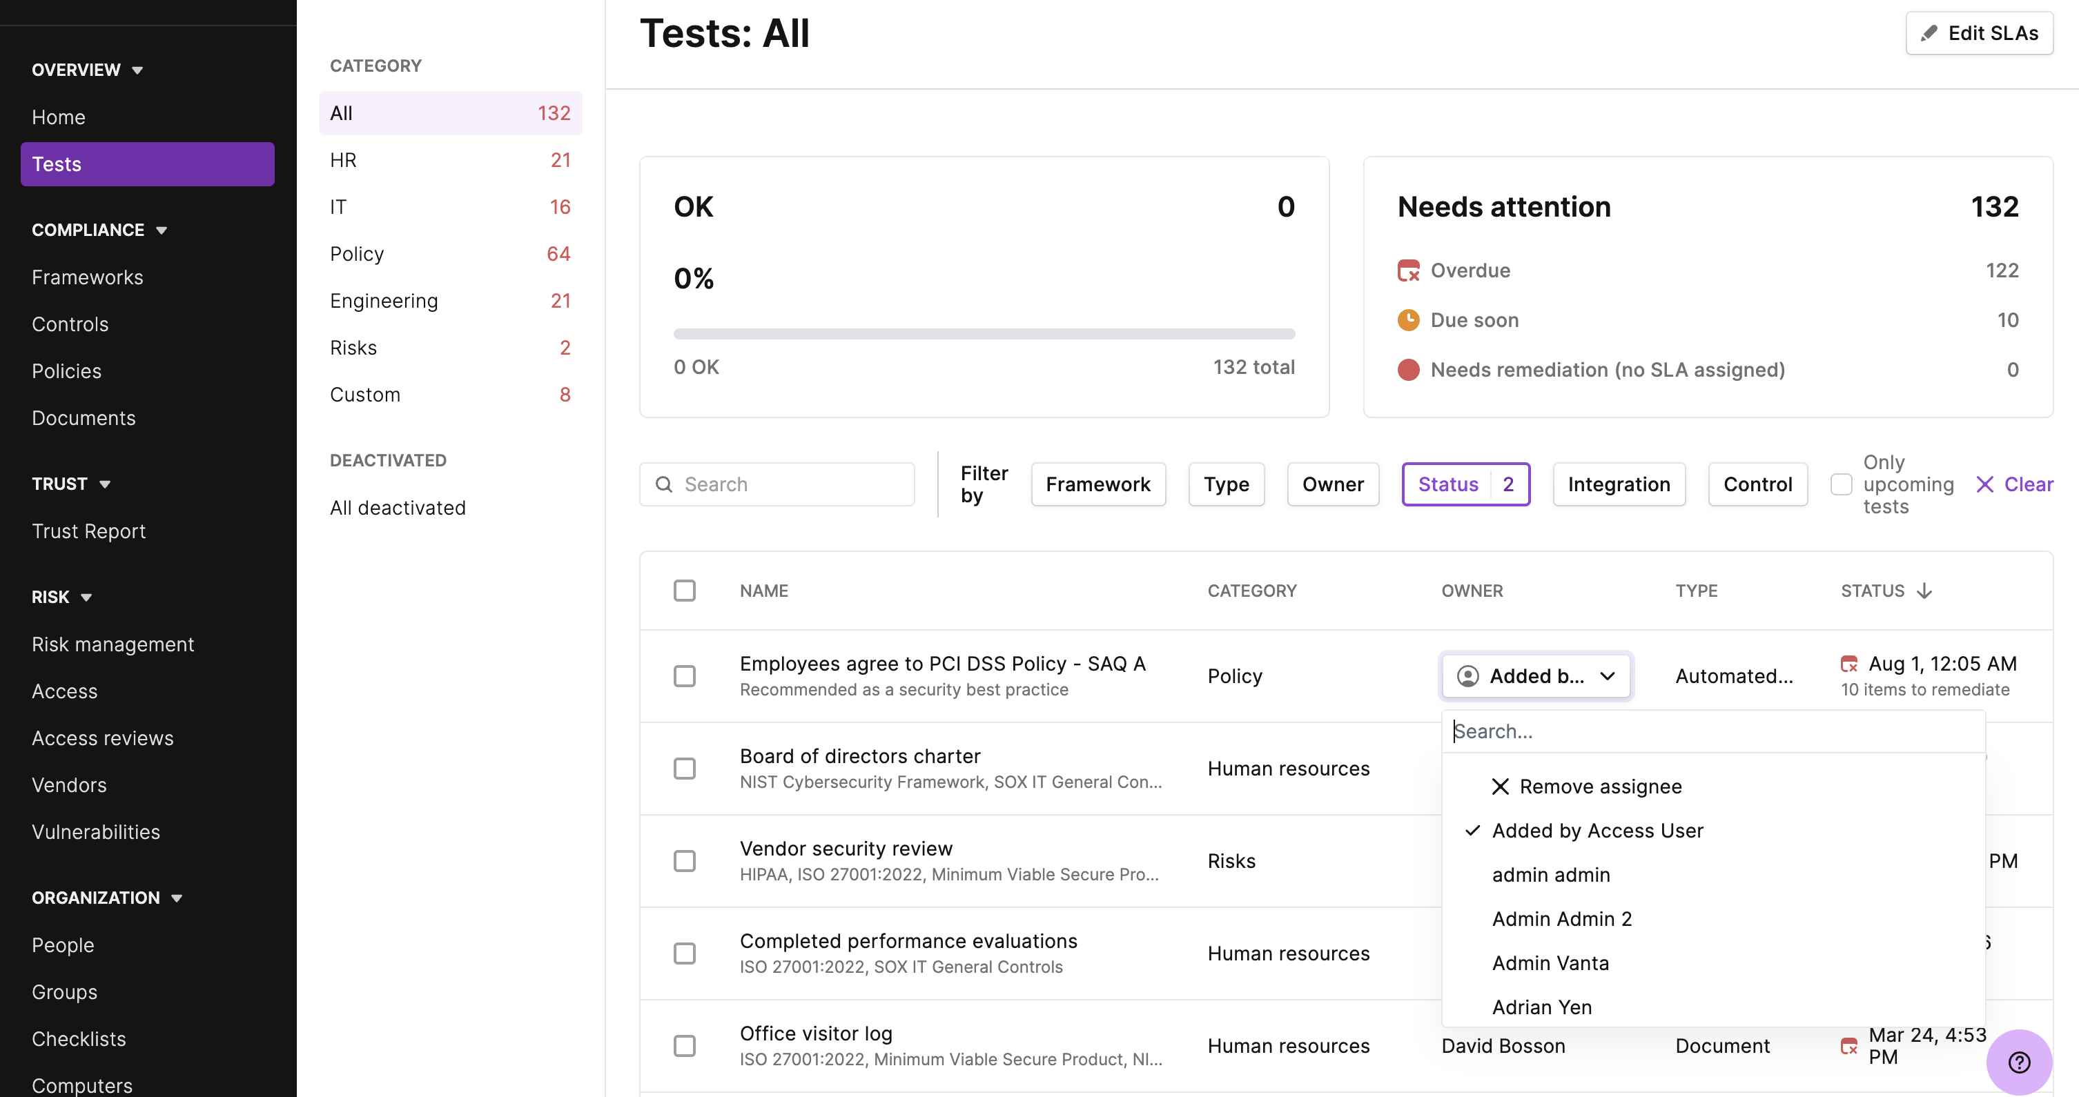Click checkmark beside Added by Access User

[1473, 830]
